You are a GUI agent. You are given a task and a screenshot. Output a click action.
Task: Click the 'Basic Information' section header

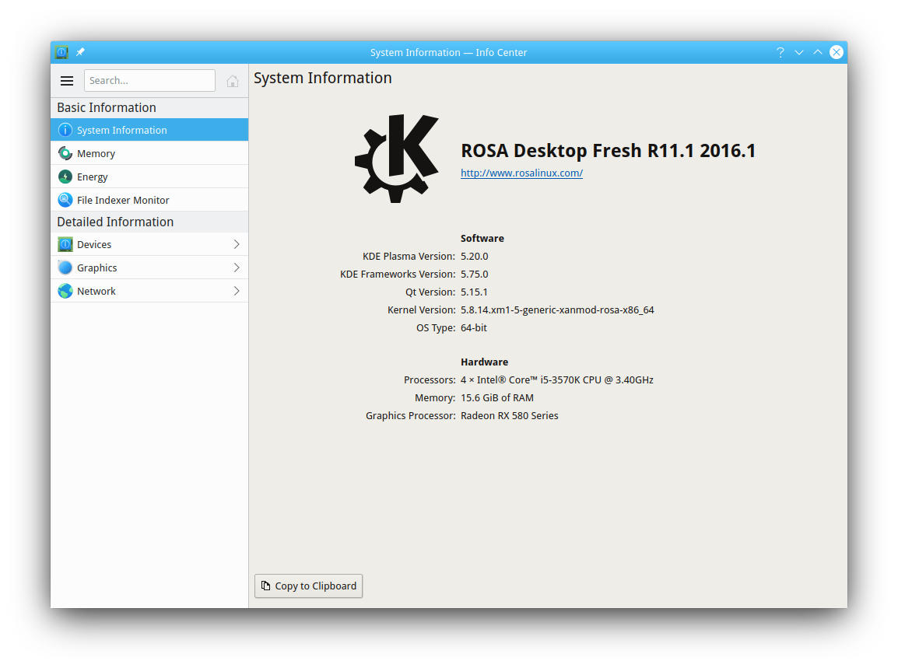click(107, 107)
